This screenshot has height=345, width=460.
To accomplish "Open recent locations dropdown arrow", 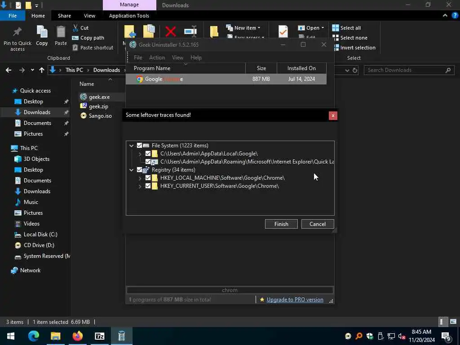I will 32,70.
